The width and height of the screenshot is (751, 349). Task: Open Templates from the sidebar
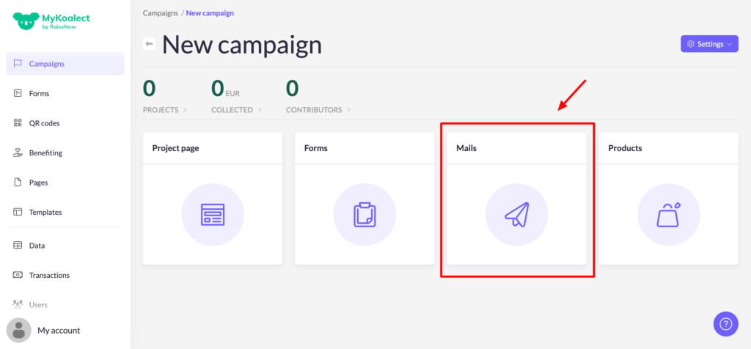point(45,212)
